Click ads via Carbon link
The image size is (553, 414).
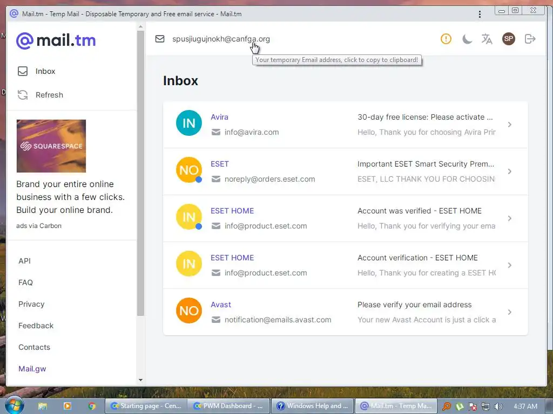pos(39,226)
